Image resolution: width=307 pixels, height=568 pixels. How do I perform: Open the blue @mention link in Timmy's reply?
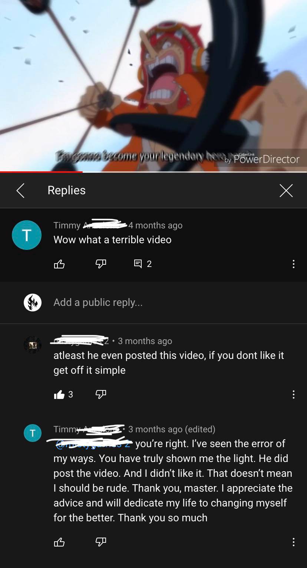(93, 443)
